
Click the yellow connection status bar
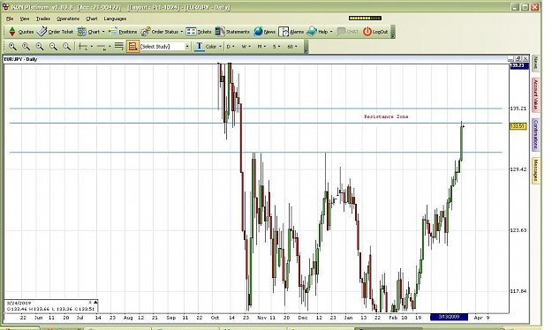tap(365, 18)
